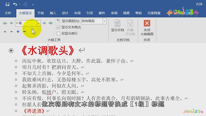Image resolution: width=206 pixels, height=116 pixels.
Task: Click the 折叠子文档 button
Action: coord(130,28)
